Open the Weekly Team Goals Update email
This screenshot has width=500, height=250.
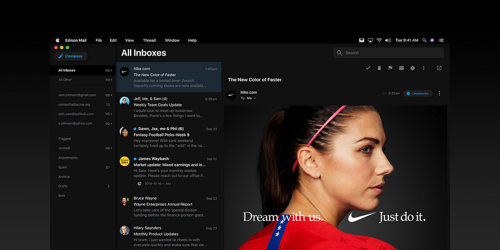point(168,107)
